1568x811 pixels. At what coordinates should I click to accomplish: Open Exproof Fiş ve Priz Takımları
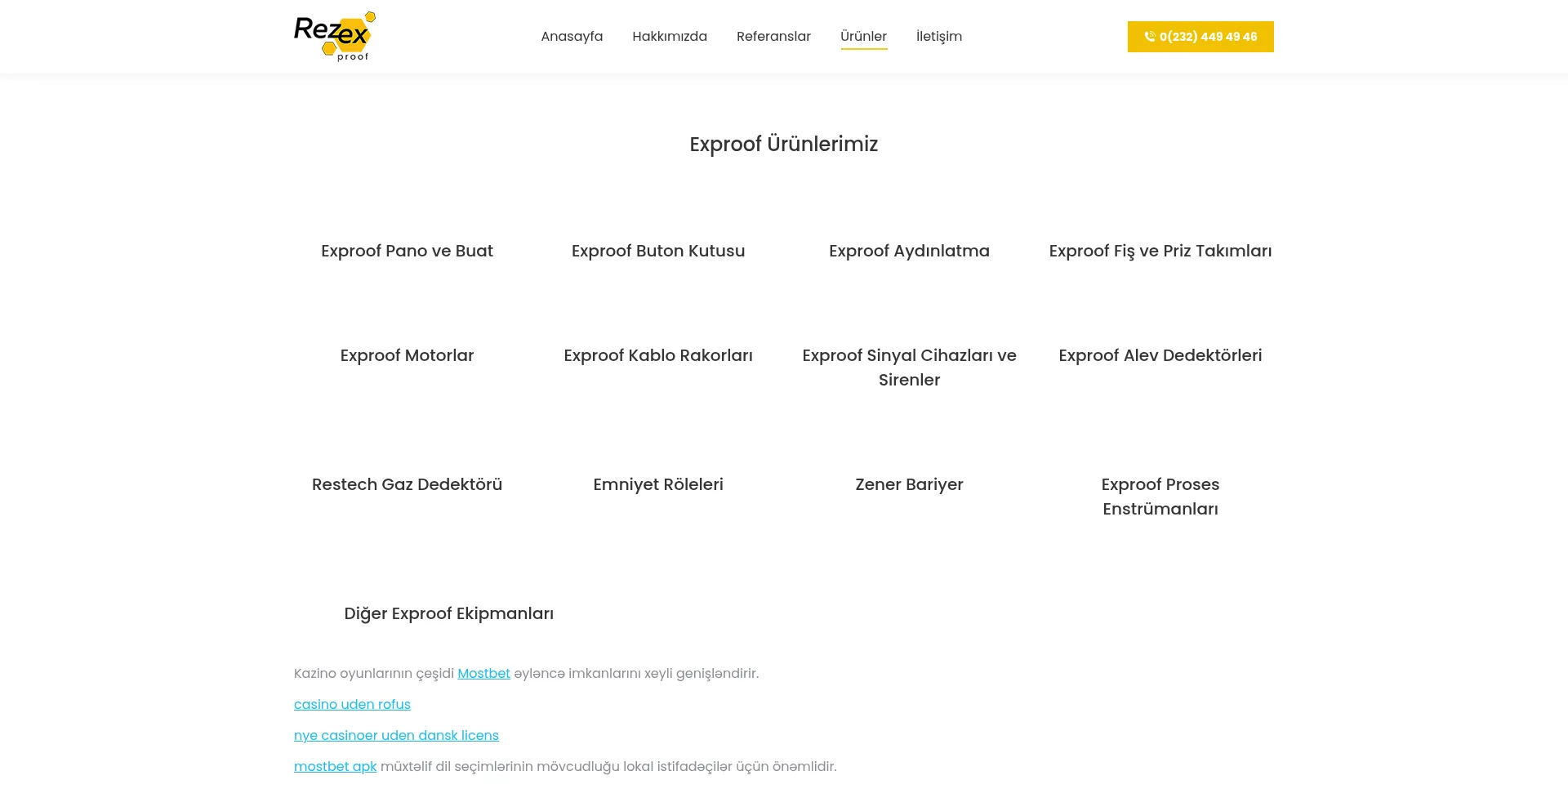pos(1160,251)
